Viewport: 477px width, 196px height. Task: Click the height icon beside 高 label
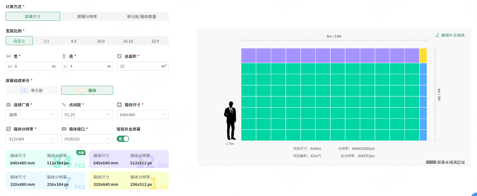[x=64, y=56]
